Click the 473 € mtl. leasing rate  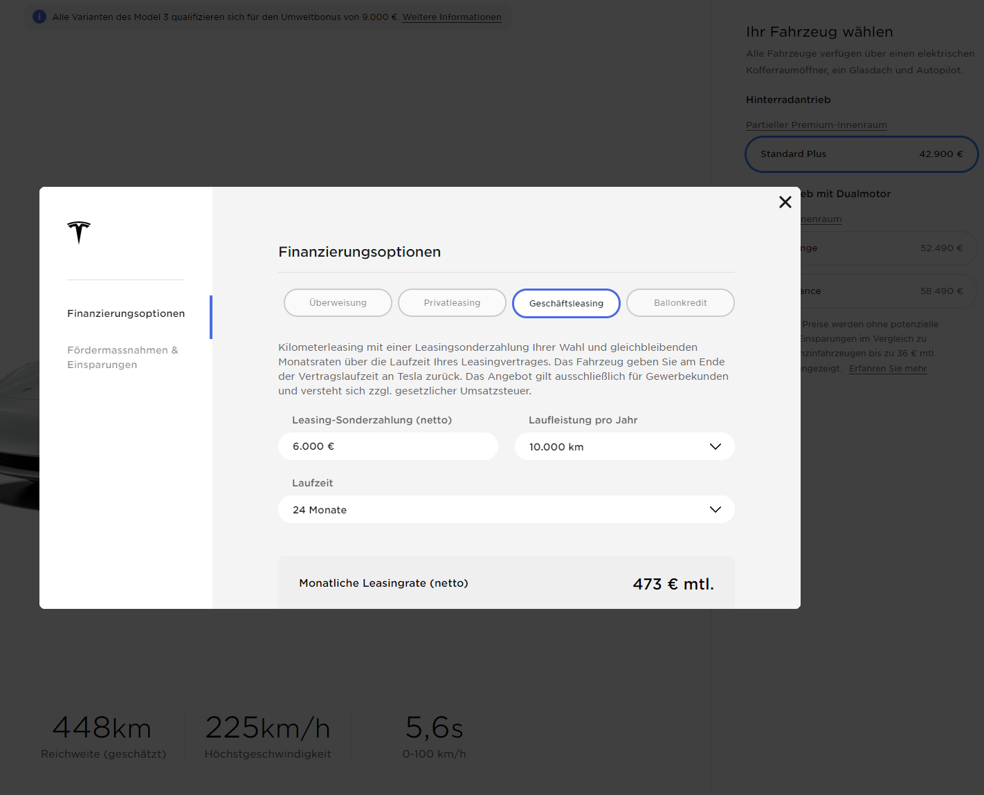pyautogui.click(x=673, y=584)
